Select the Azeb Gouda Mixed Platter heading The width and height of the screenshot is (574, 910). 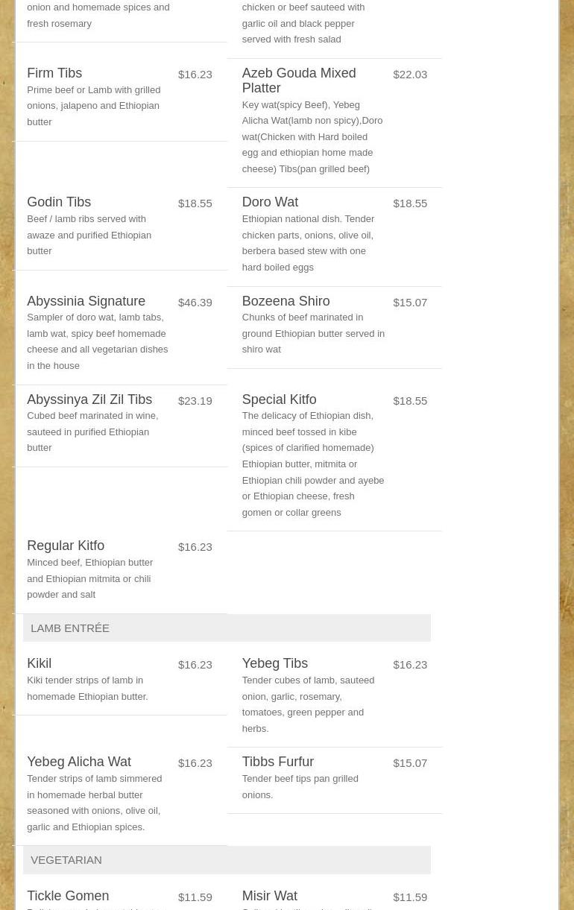tap(298, 80)
